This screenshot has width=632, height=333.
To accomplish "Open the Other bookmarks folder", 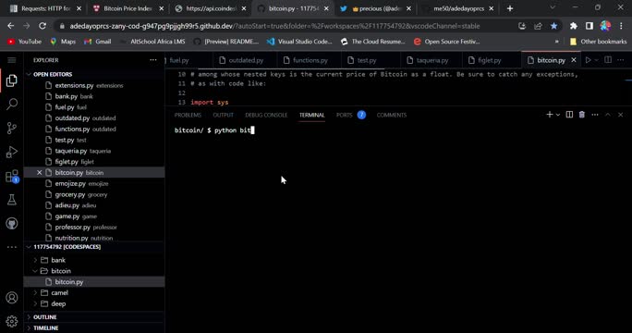I will coord(598,42).
